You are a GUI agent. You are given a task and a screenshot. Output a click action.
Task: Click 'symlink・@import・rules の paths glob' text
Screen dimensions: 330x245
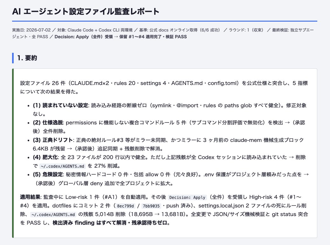click(202, 105)
